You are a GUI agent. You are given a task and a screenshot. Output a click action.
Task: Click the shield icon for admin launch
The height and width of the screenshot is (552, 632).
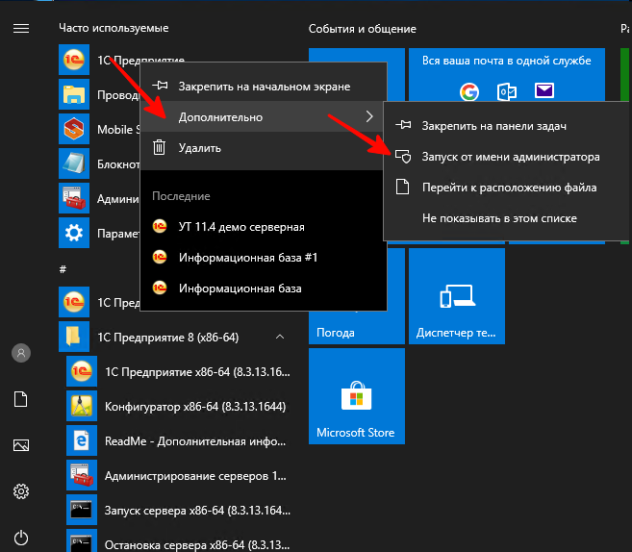point(403,157)
